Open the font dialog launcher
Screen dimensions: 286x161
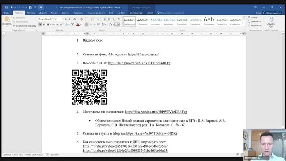(x=83, y=30)
